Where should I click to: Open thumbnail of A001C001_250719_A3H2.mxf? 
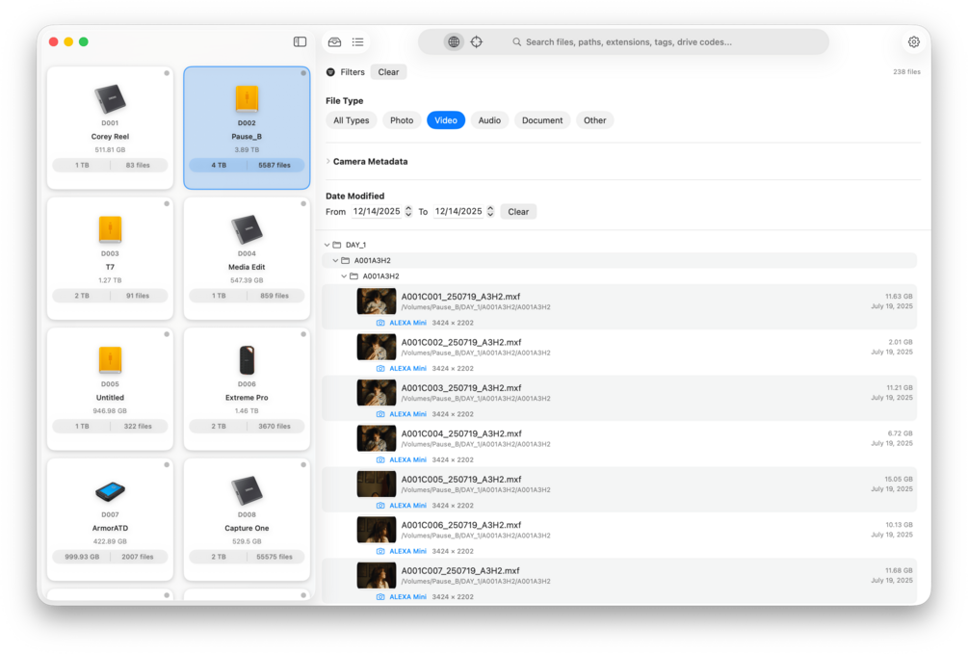tap(376, 301)
